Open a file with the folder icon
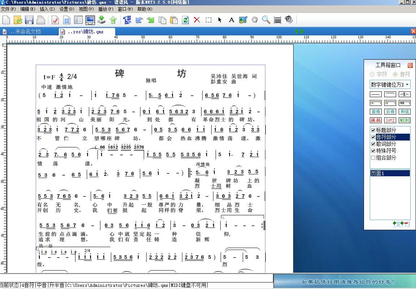 (17, 20)
